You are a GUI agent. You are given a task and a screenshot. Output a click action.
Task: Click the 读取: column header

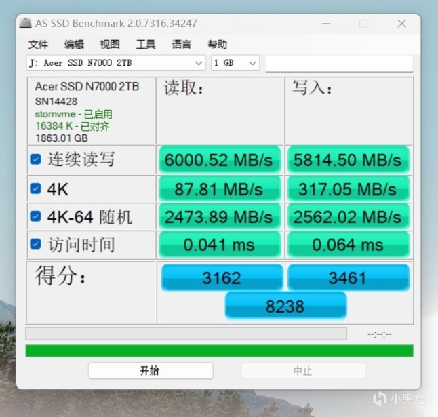[x=184, y=87]
